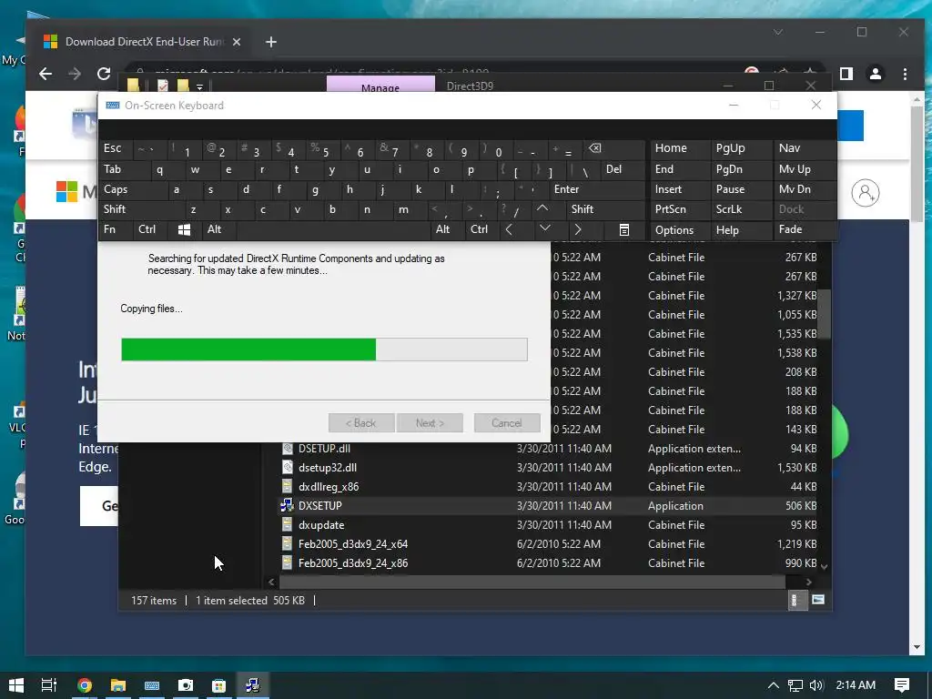This screenshot has width=932, height=699.
Task: Toggle Nav mode on On-Screen Keyboard
Action: (805, 148)
